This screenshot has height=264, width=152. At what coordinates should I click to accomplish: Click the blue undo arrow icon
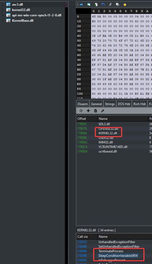tap(103, 4)
